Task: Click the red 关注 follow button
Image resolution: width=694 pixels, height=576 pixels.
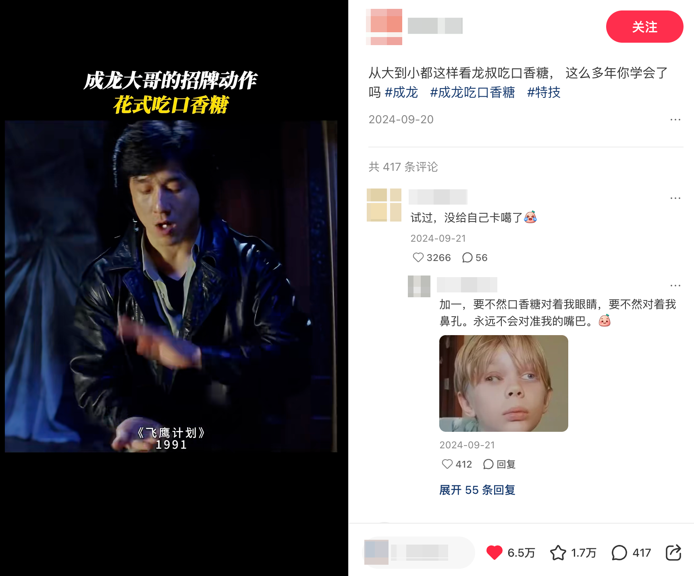Action: pyautogui.click(x=644, y=27)
